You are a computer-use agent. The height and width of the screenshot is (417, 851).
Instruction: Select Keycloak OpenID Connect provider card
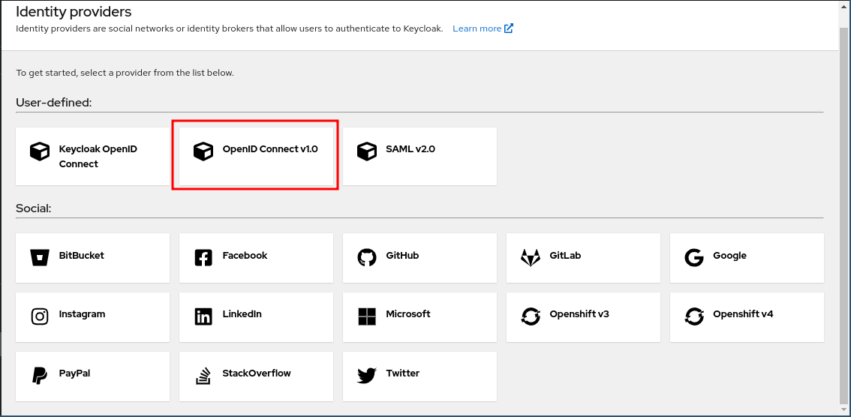click(x=92, y=156)
